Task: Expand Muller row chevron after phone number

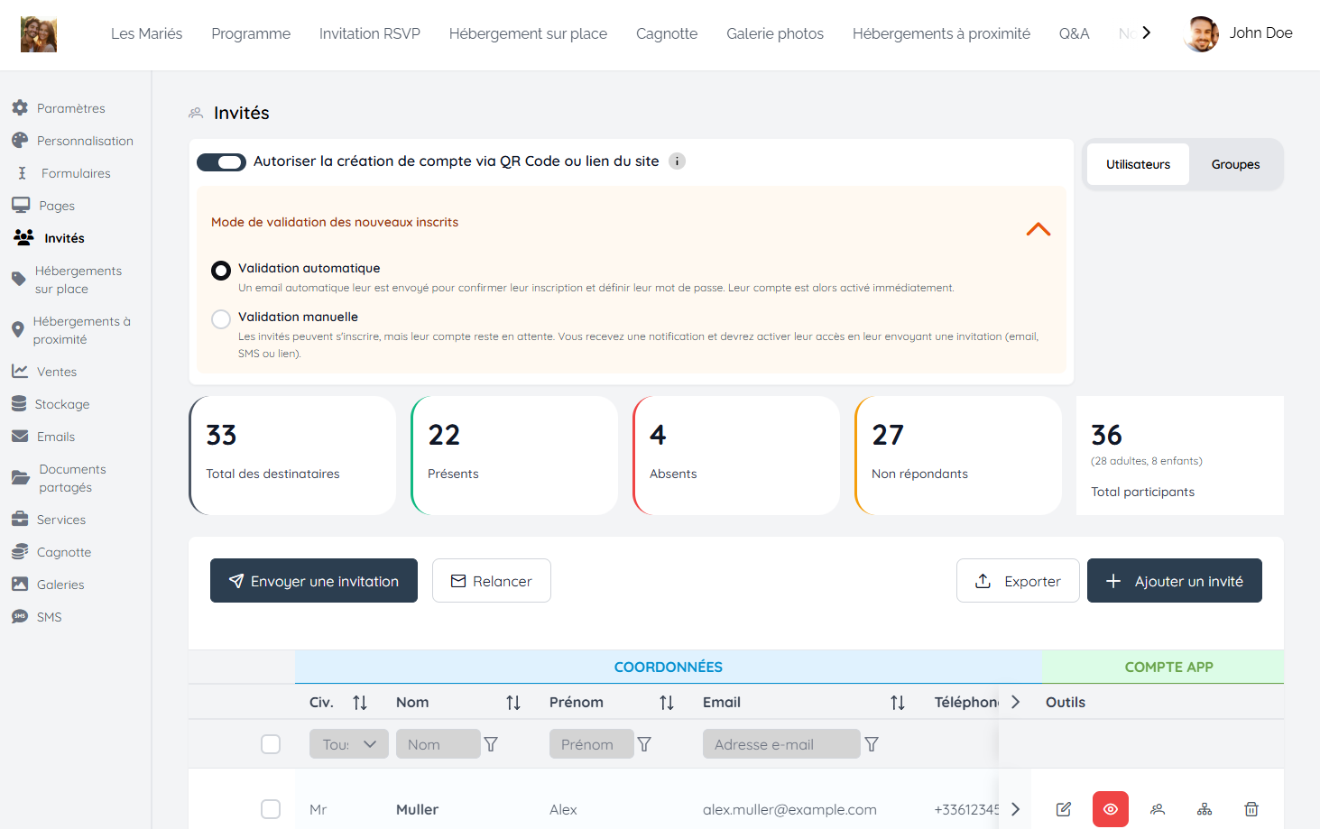Action: 1015,809
